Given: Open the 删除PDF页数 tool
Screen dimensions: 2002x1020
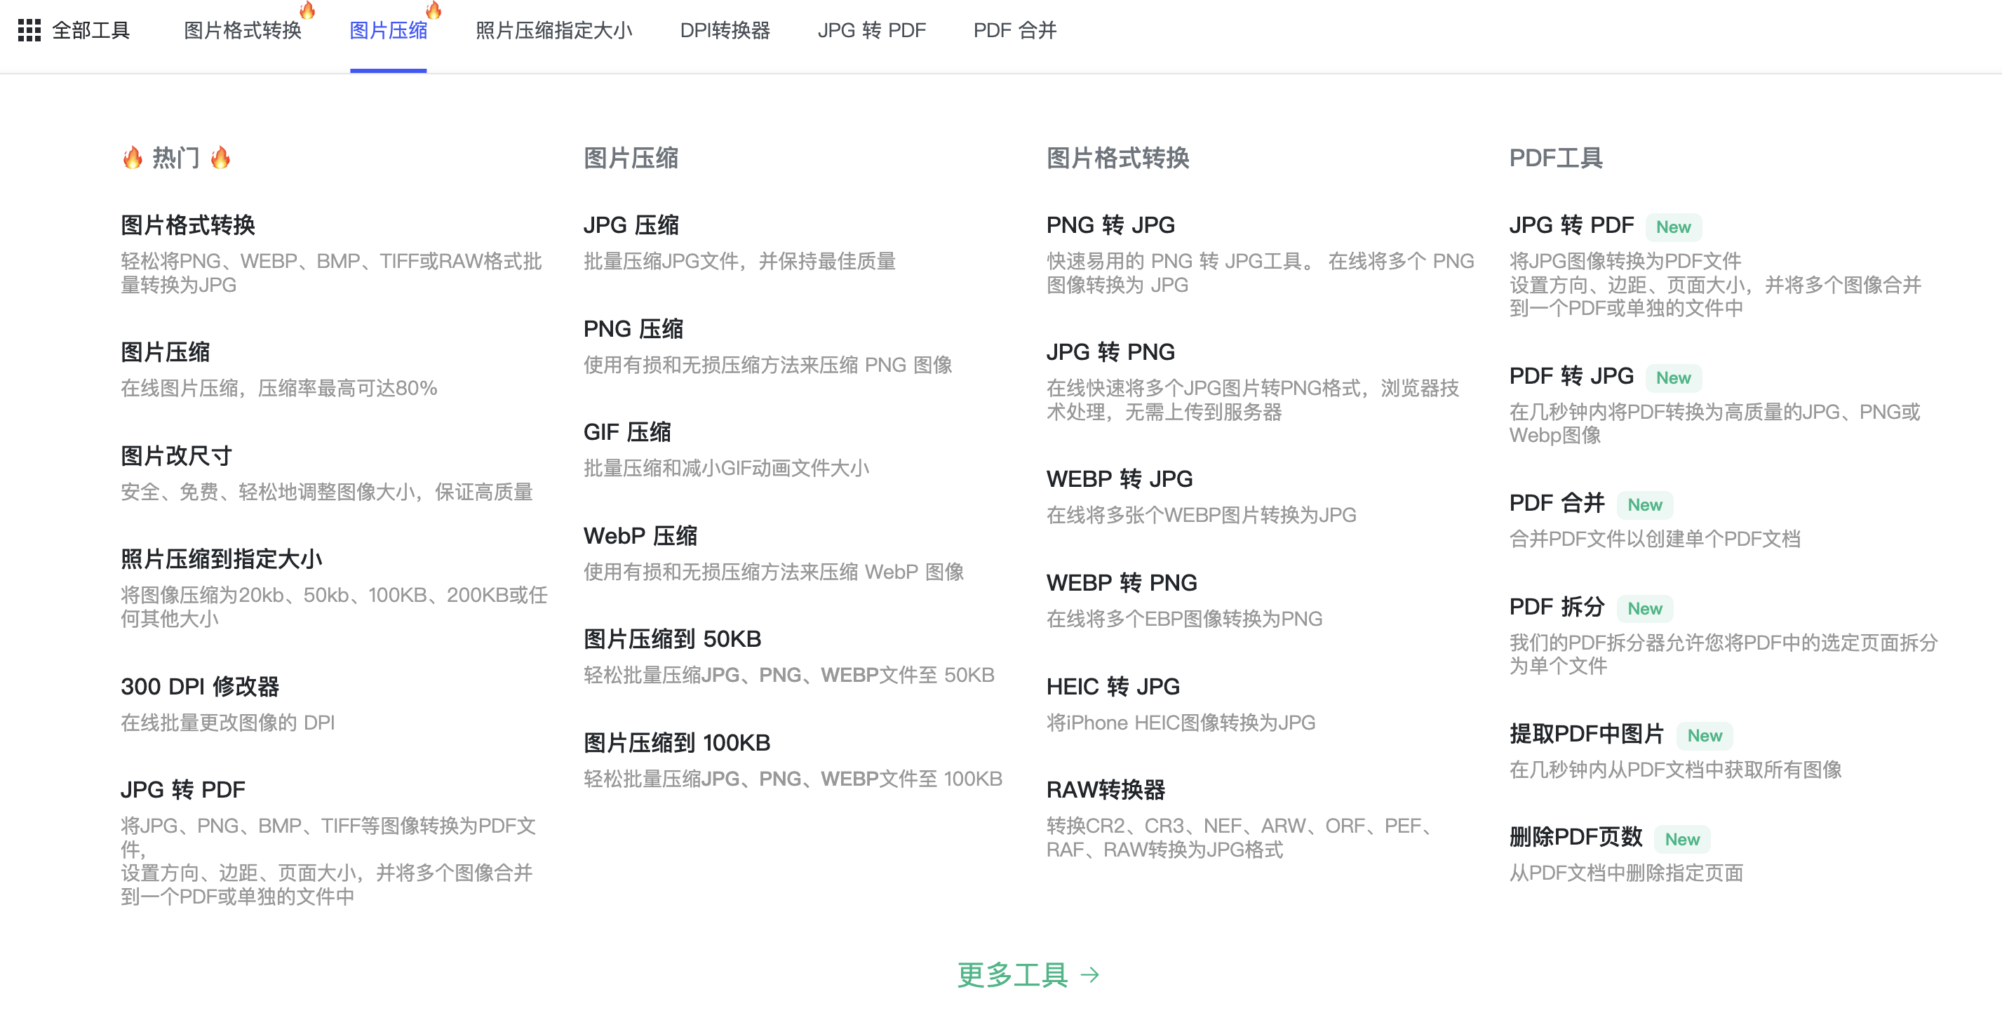Looking at the screenshot, I should tap(1576, 838).
